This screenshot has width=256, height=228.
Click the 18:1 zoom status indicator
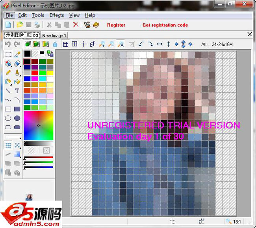(234, 221)
